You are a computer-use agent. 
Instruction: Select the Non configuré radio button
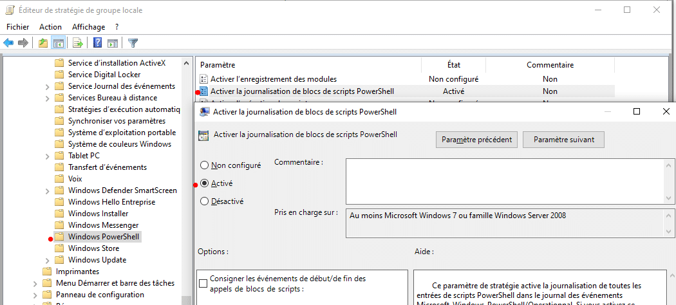(x=205, y=165)
